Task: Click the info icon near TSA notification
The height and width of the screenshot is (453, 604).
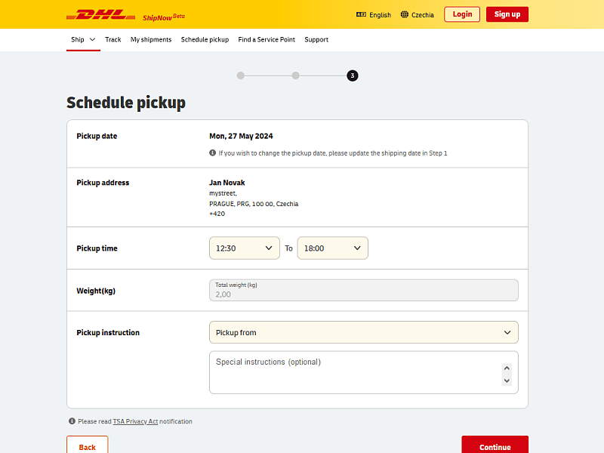Action: click(71, 421)
